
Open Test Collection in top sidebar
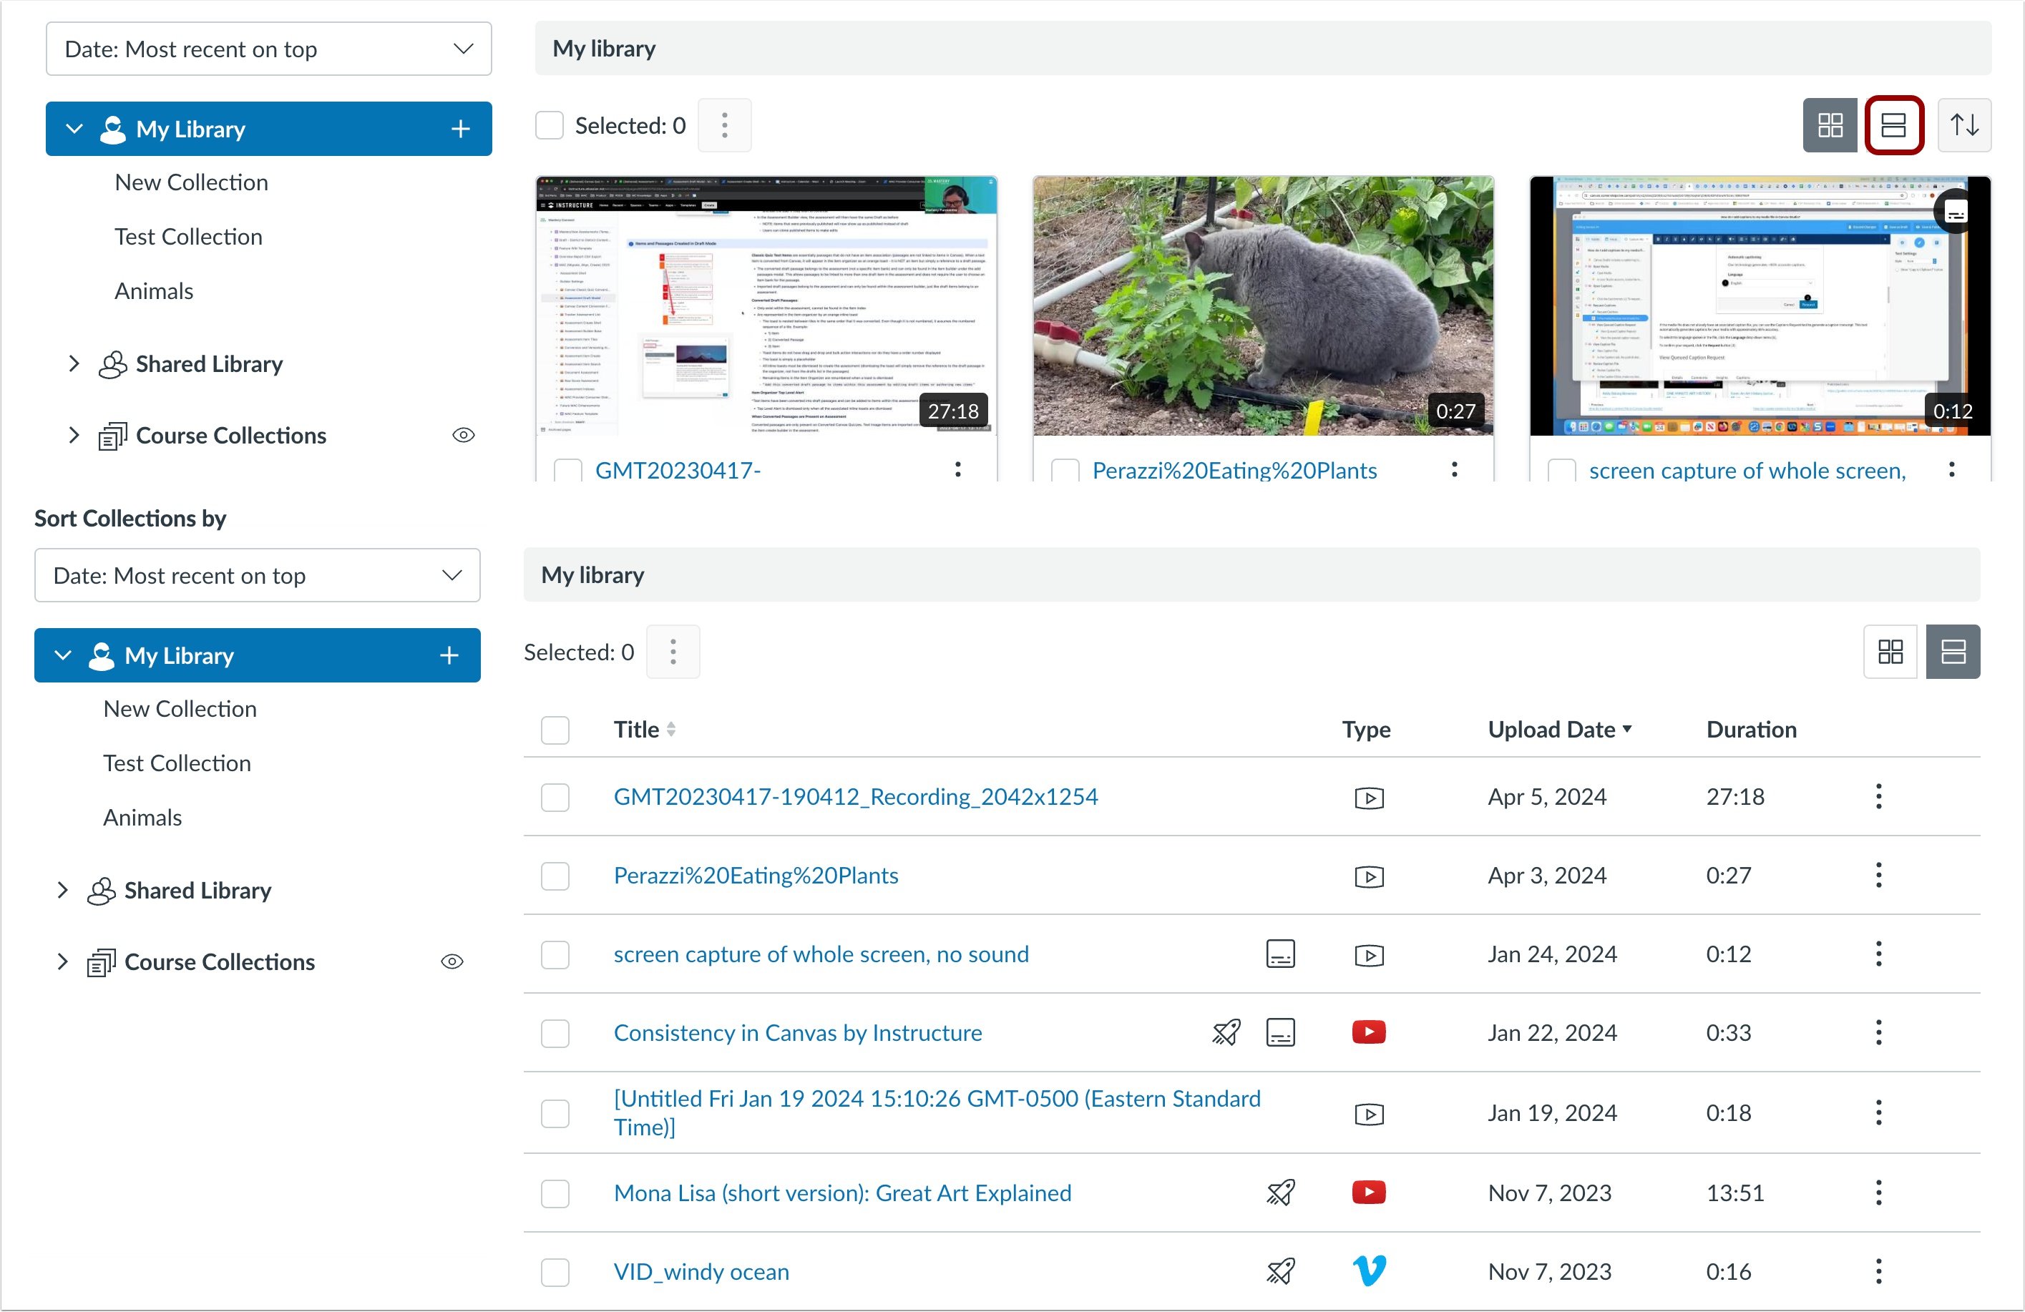click(x=188, y=237)
